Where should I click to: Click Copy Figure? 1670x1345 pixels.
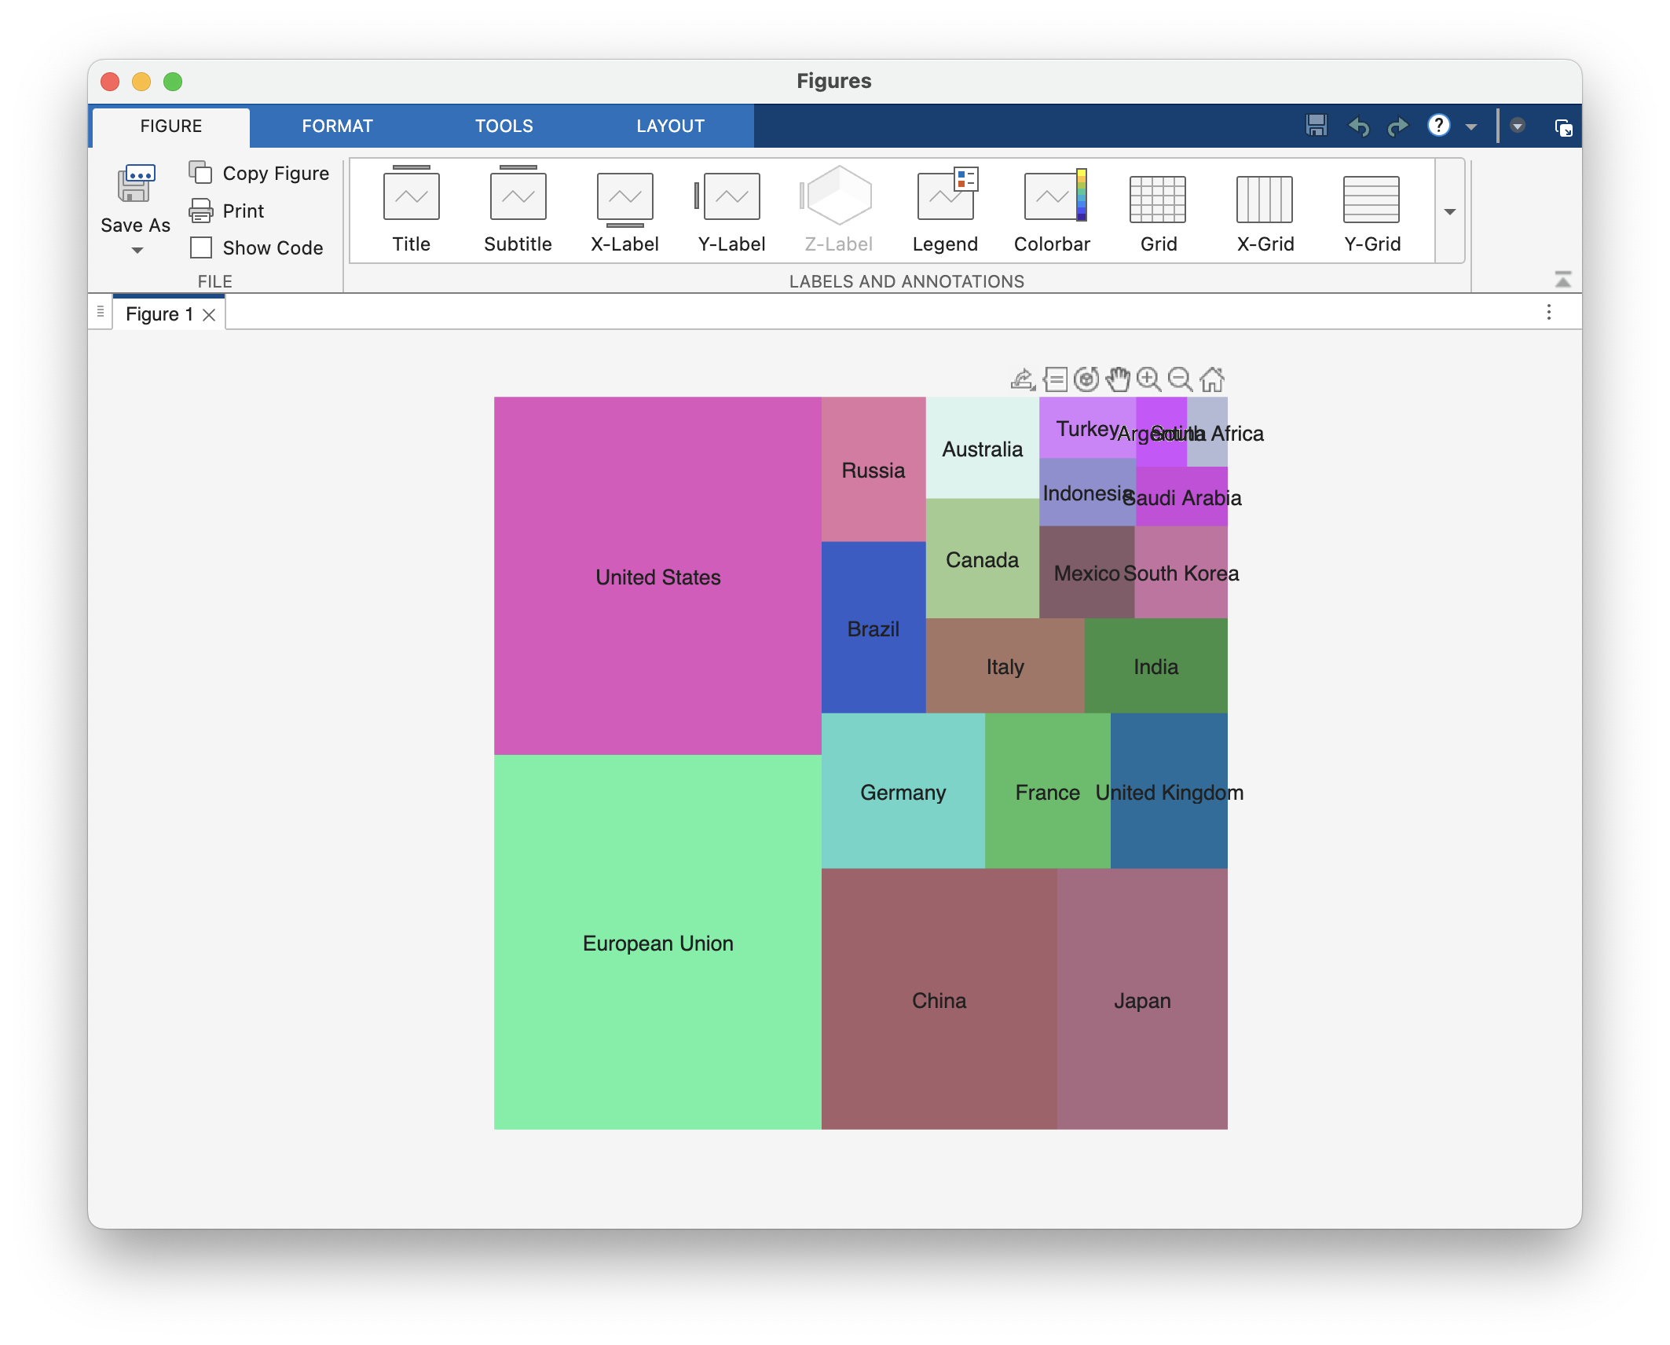click(260, 174)
